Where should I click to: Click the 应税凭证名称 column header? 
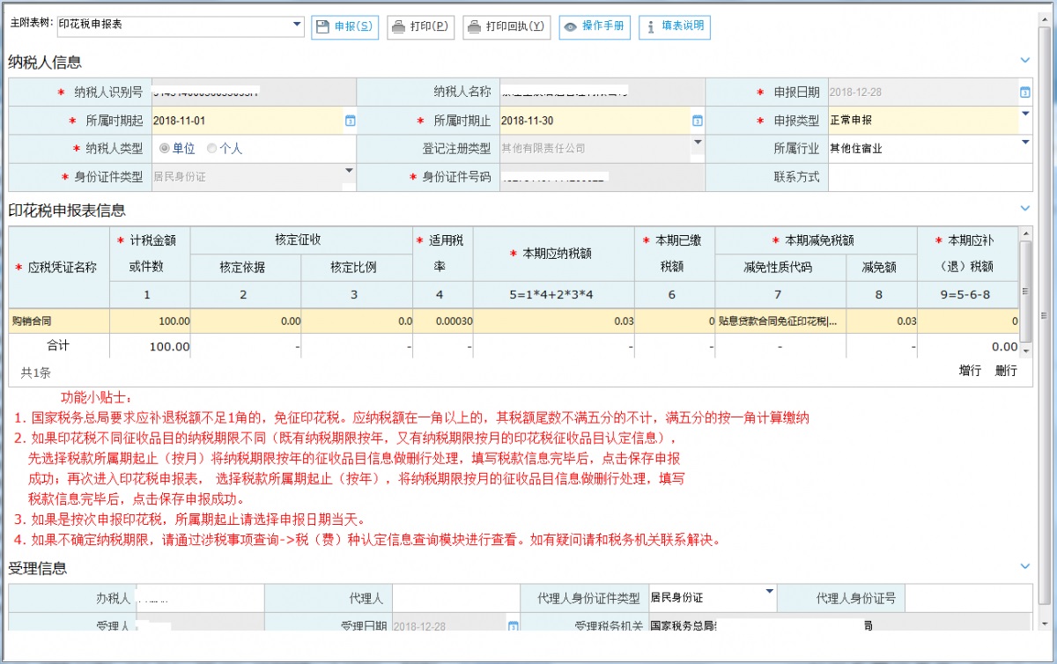(59, 267)
